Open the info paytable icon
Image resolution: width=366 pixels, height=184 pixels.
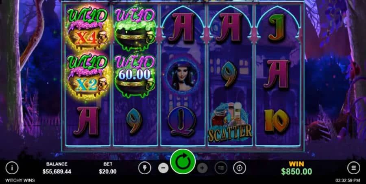click(x=12, y=168)
